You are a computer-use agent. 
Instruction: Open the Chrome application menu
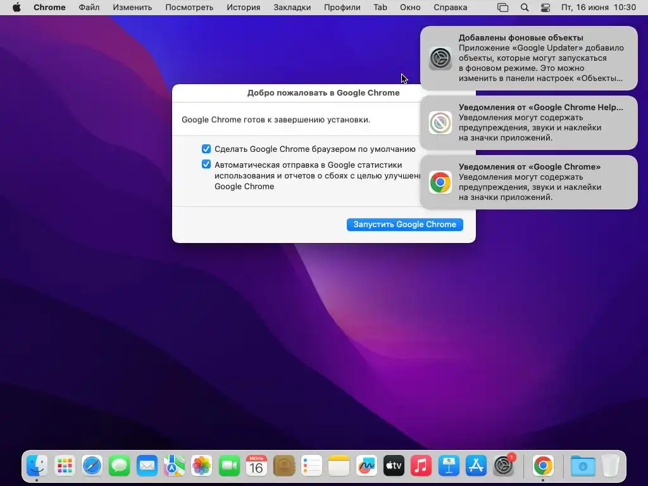(x=49, y=8)
